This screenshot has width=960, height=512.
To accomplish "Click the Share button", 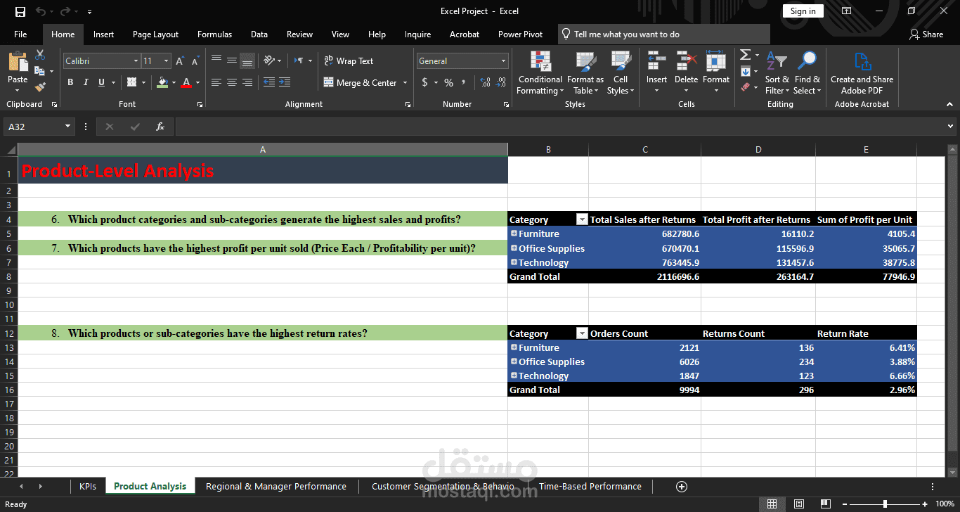I will [926, 34].
